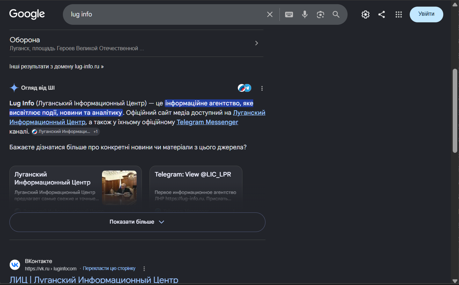Click the Google logo
Screen dimensions: 459x285
pos(27,14)
